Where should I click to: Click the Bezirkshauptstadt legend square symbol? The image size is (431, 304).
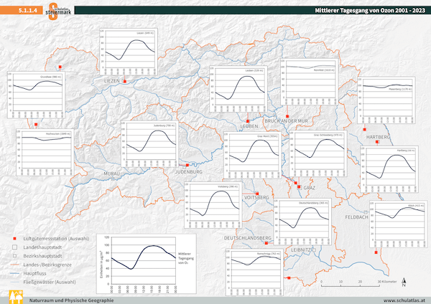tap(14, 256)
